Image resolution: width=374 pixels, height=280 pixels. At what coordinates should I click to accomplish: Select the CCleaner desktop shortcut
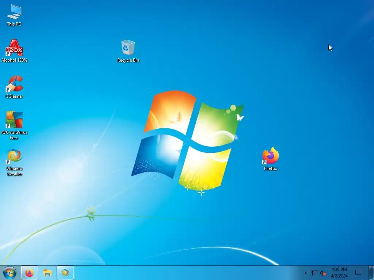click(x=14, y=87)
